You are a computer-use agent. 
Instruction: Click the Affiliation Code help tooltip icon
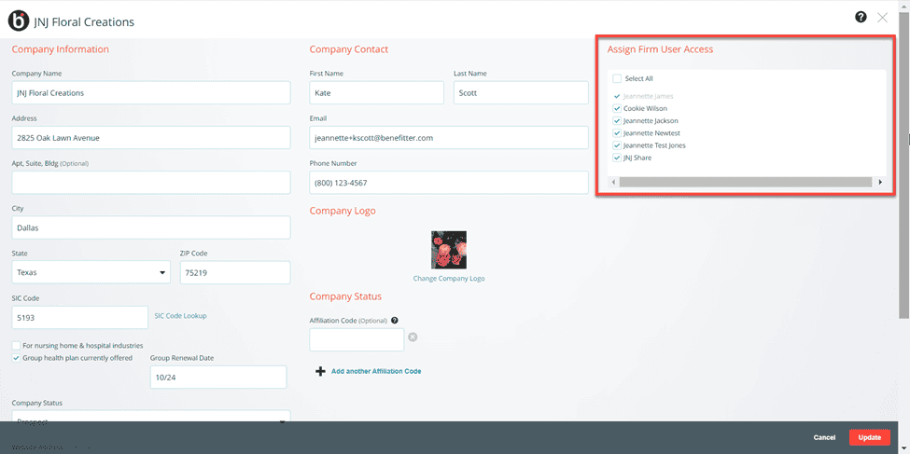click(x=395, y=320)
